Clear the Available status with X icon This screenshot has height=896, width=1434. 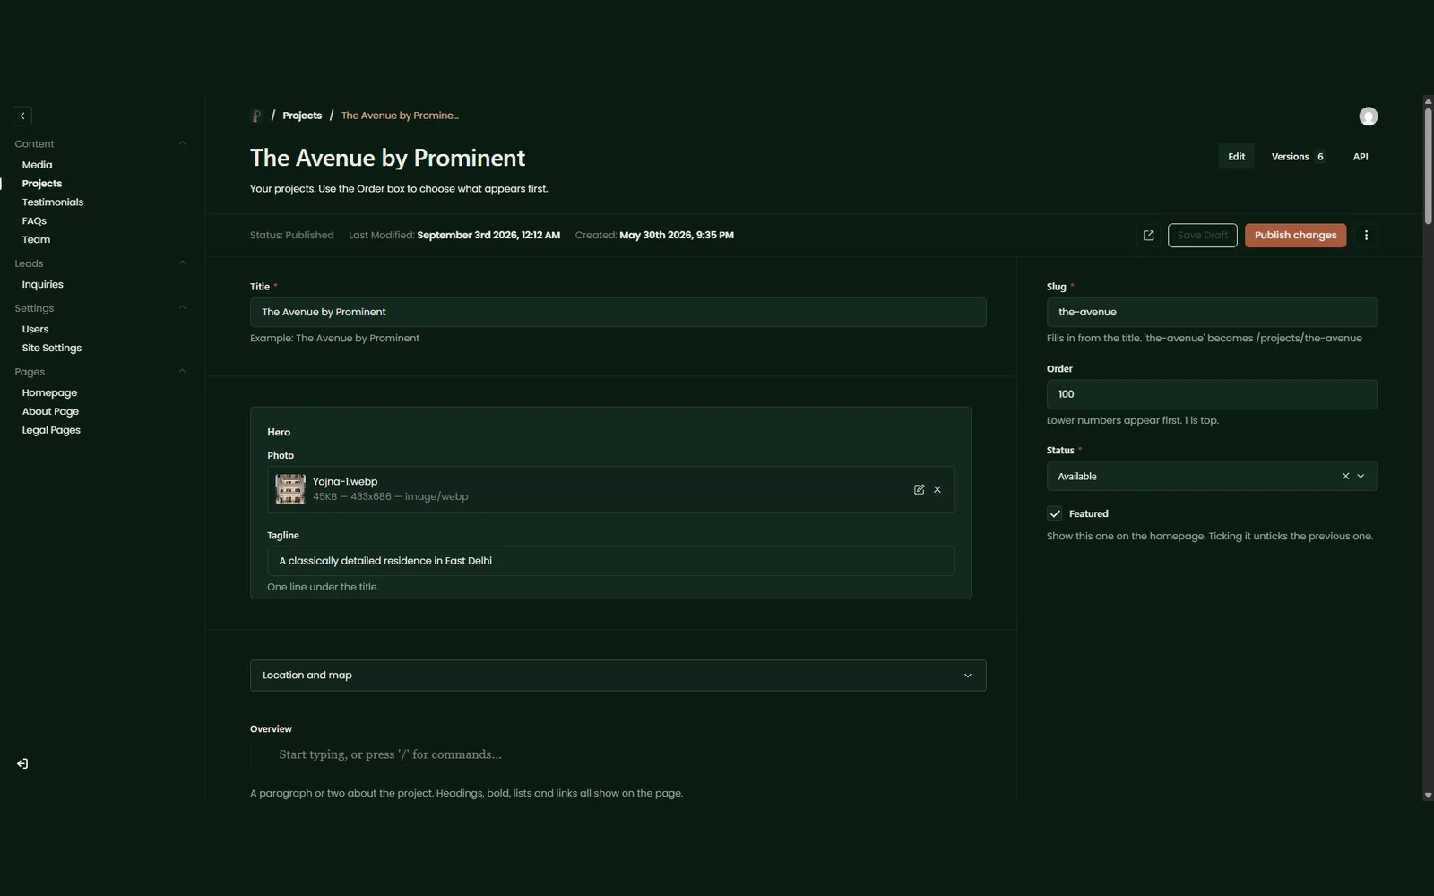click(1345, 476)
